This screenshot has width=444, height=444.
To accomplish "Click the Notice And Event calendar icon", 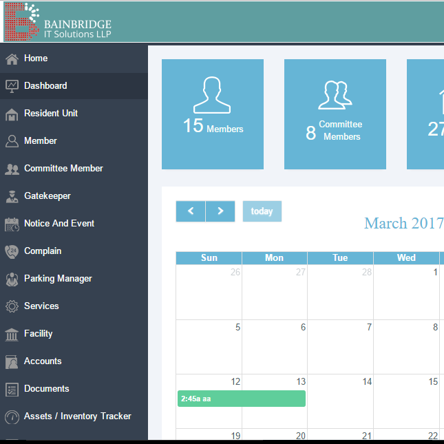I will click(x=12, y=224).
